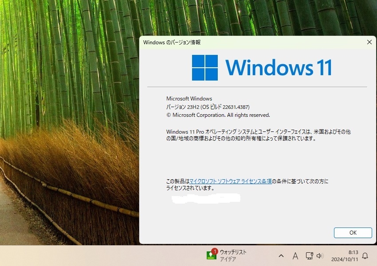The image size is (377, 266).
Task: Close the Windows version info dialog
Action: (369, 42)
